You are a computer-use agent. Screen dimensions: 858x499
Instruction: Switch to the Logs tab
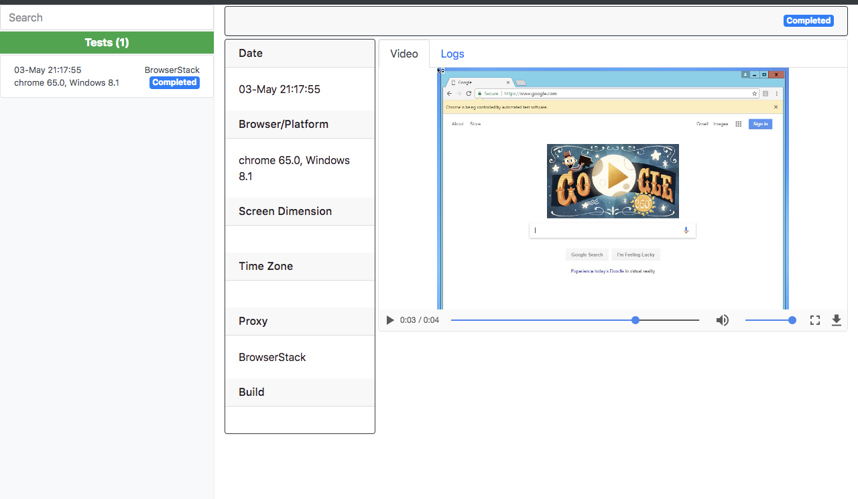452,54
